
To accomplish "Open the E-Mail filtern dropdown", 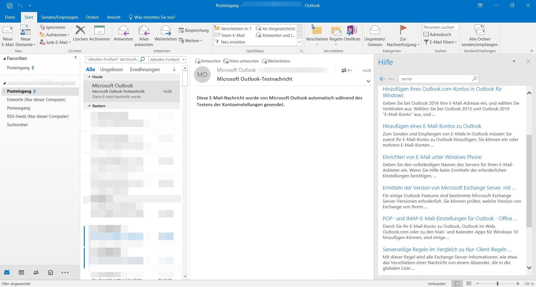I will click(x=440, y=42).
